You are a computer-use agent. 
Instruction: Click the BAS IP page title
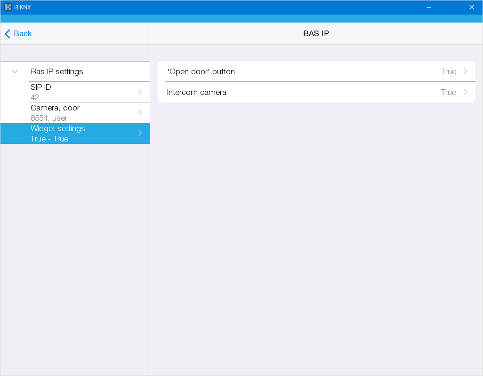316,34
